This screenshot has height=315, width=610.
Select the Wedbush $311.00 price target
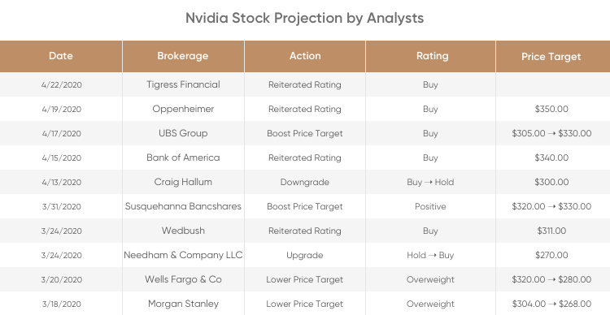(x=551, y=231)
